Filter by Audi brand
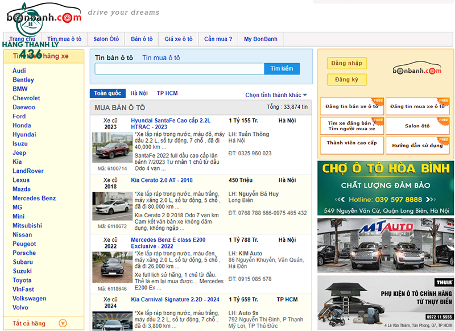This screenshot has height=331, width=455. click(19, 71)
